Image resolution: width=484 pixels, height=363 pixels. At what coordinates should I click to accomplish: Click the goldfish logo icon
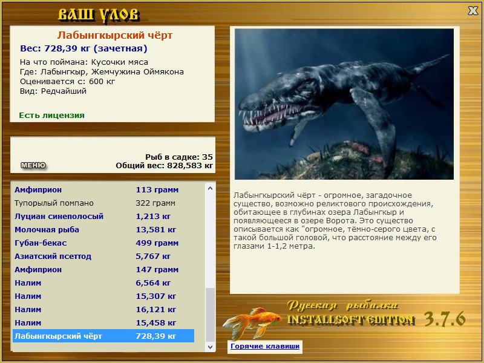pos(252,322)
